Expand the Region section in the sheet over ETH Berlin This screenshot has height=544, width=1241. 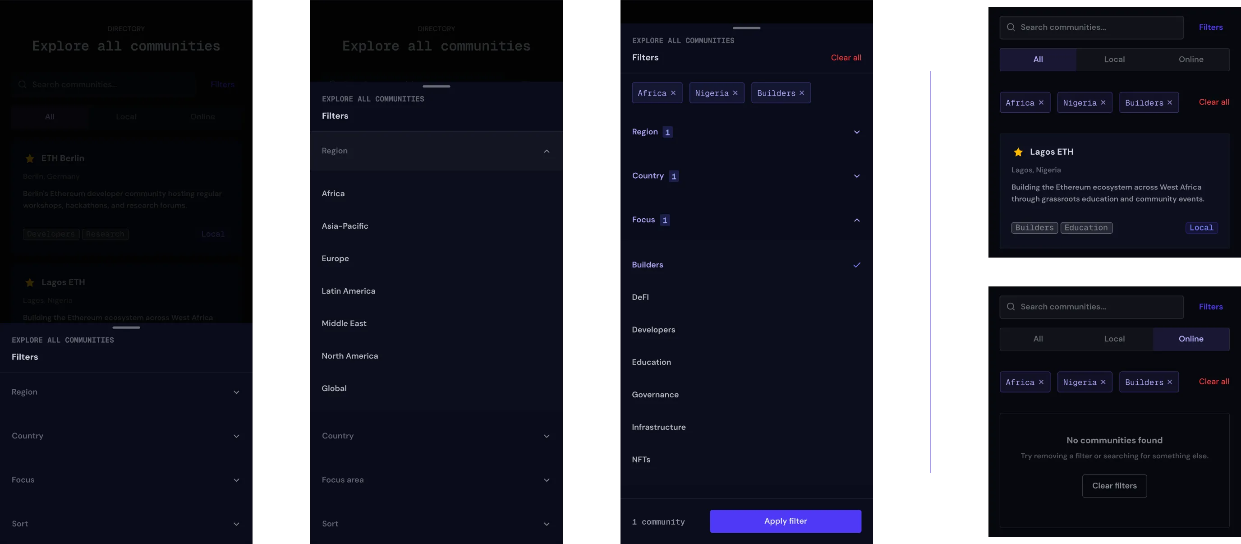coord(126,392)
